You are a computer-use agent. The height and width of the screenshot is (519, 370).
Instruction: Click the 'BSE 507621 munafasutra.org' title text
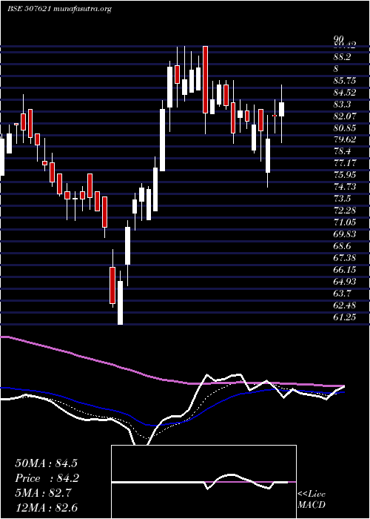click(x=59, y=9)
